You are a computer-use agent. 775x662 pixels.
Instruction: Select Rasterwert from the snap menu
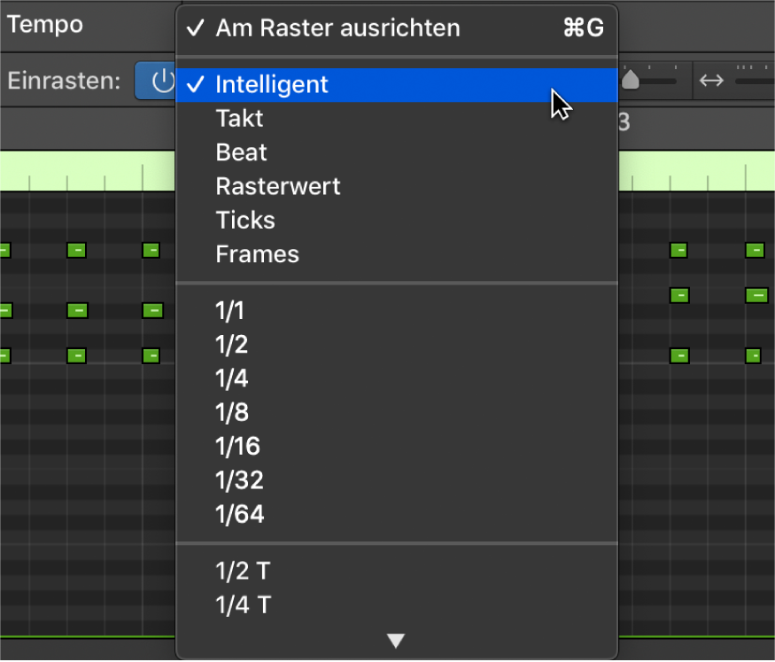277,186
